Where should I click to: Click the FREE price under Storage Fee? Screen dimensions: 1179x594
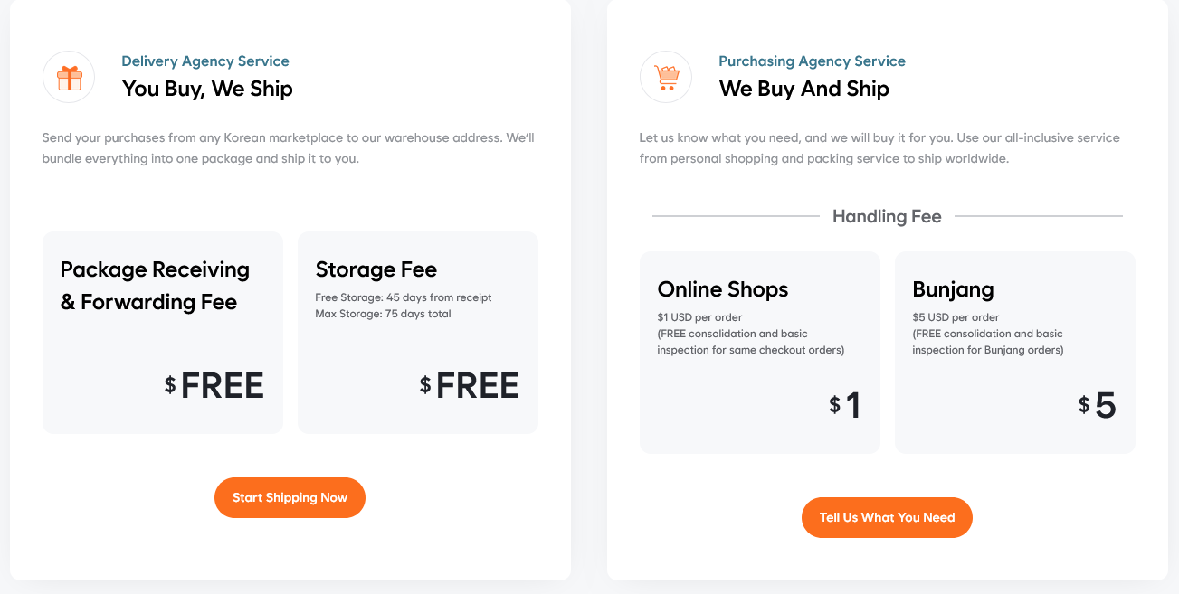[470, 385]
